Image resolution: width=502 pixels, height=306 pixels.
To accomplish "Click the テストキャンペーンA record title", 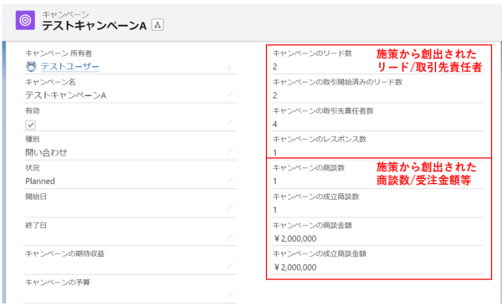I will (x=94, y=25).
